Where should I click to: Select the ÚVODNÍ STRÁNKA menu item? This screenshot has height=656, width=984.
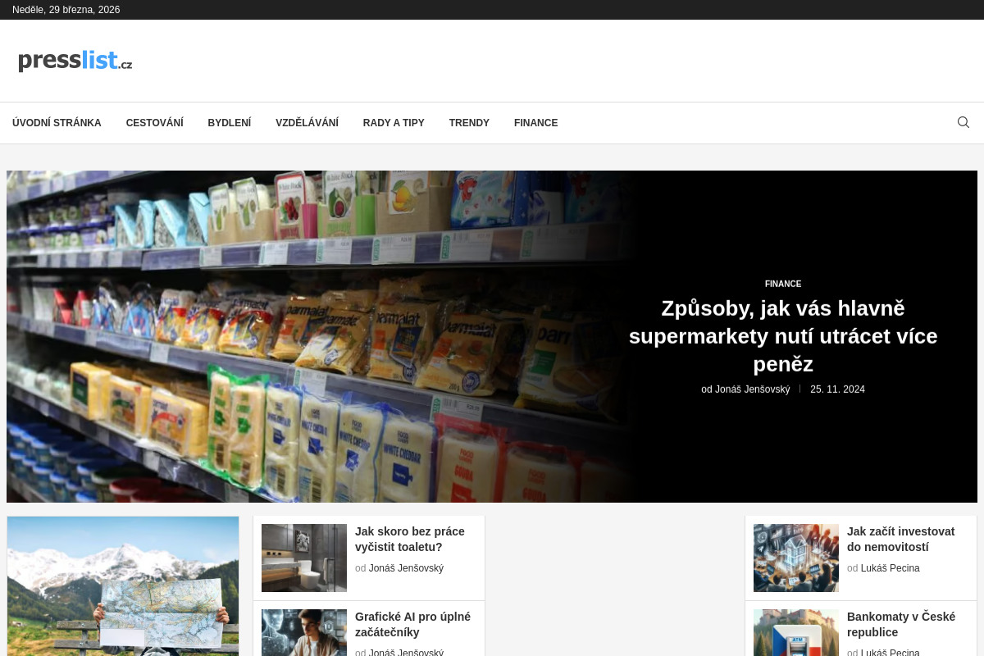point(57,122)
